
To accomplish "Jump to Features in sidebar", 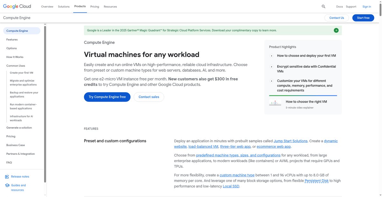I will point(12,40).
